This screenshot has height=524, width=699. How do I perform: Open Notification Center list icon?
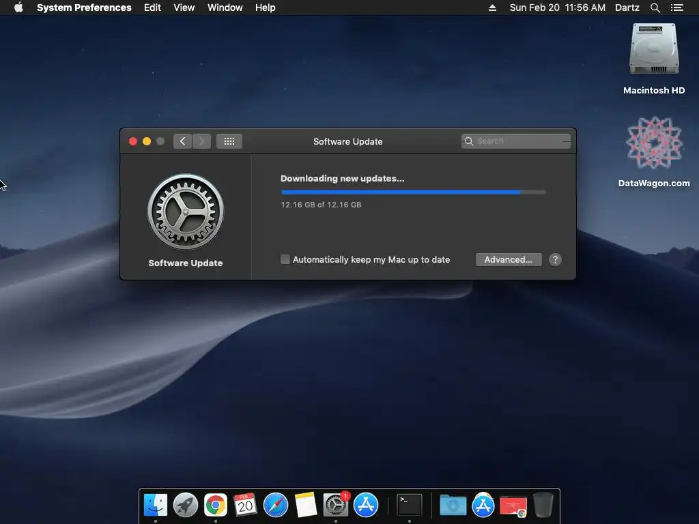click(x=676, y=8)
